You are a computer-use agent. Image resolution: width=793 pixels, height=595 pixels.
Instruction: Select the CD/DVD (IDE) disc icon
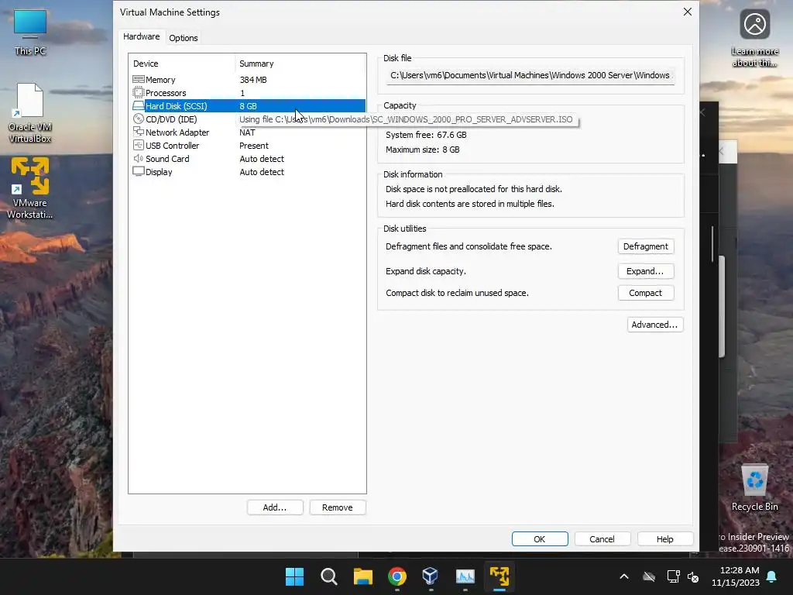point(138,119)
